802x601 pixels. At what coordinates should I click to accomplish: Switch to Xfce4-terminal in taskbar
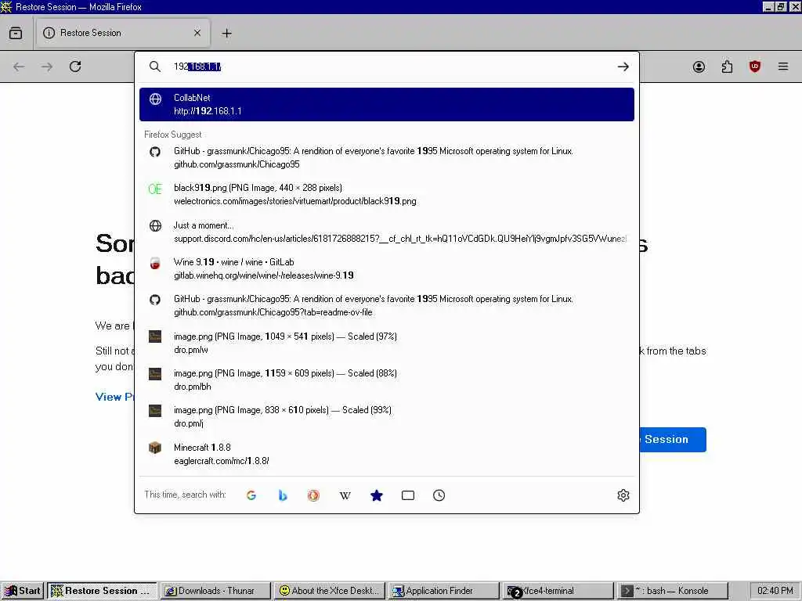pos(558,591)
